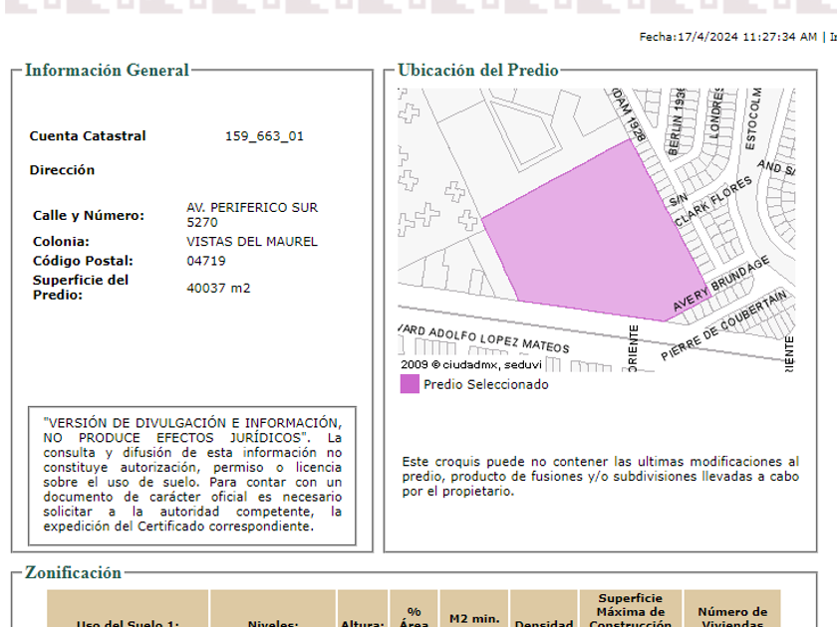Click the postal code value 04719
Viewport: 837px width, 627px height.
tap(206, 262)
